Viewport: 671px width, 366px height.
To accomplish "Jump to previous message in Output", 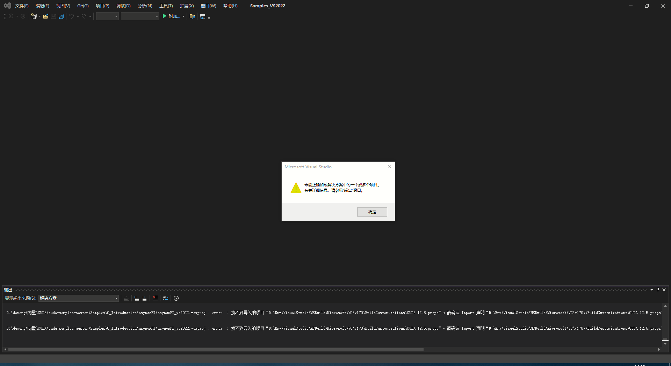I will [x=136, y=298].
